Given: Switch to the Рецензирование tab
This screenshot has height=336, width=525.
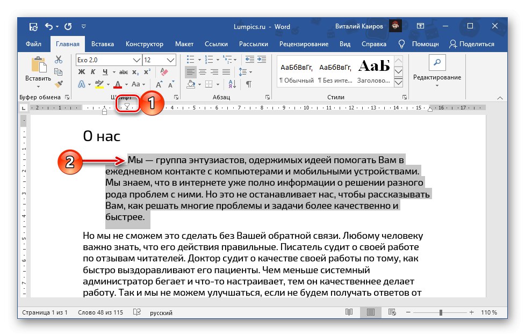Looking at the screenshot, I should [x=305, y=44].
